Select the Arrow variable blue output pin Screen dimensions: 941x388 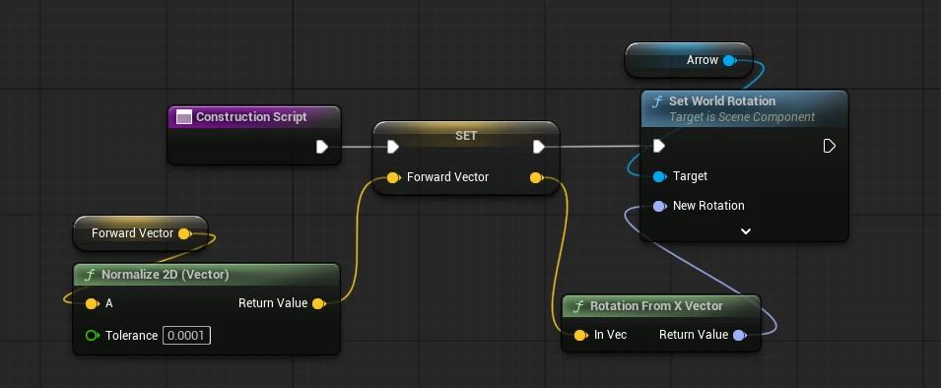730,60
